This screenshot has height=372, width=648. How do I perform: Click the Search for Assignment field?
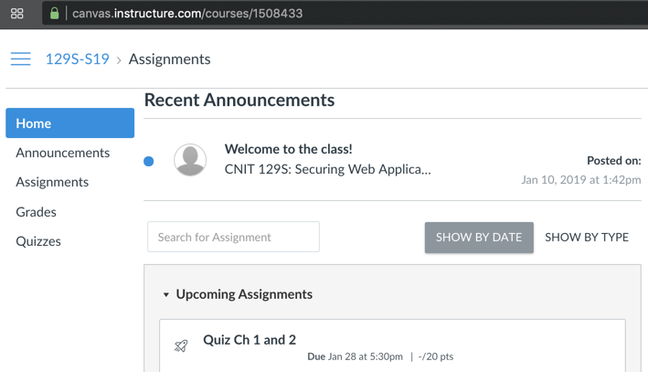[x=233, y=237]
